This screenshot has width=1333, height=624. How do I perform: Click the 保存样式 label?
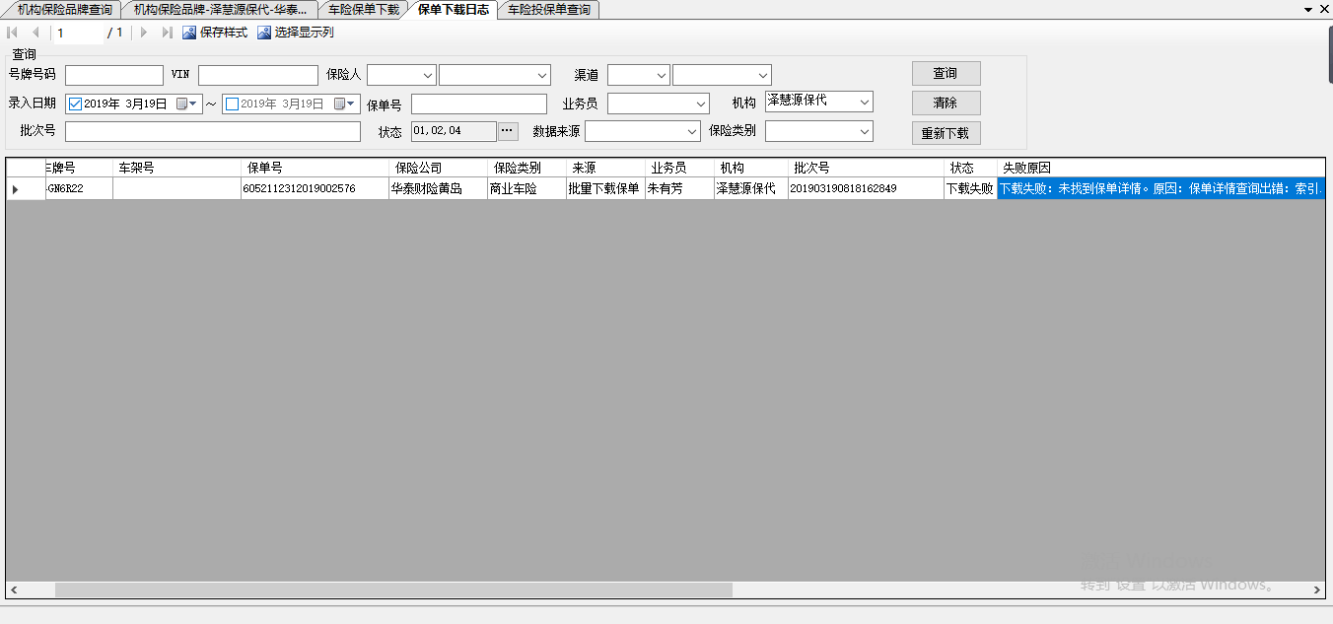(x=224, y=33)
